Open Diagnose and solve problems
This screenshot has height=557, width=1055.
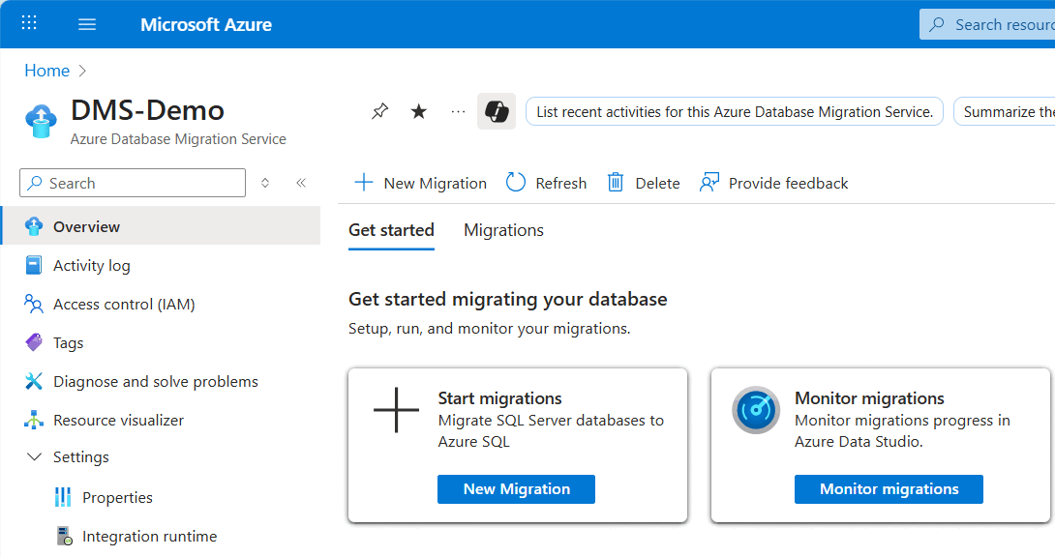(155, 380)
